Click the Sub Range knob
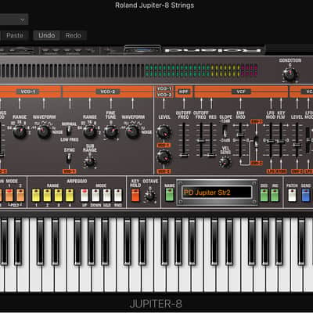The image size is (313, 313). (90, 162)
